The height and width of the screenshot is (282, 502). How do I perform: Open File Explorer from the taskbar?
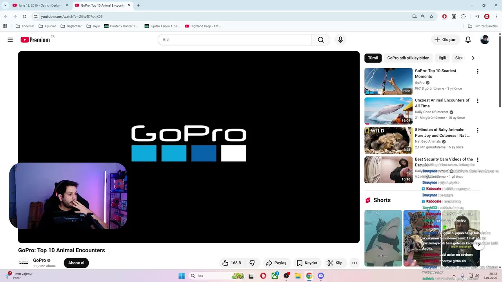[298, 276]
